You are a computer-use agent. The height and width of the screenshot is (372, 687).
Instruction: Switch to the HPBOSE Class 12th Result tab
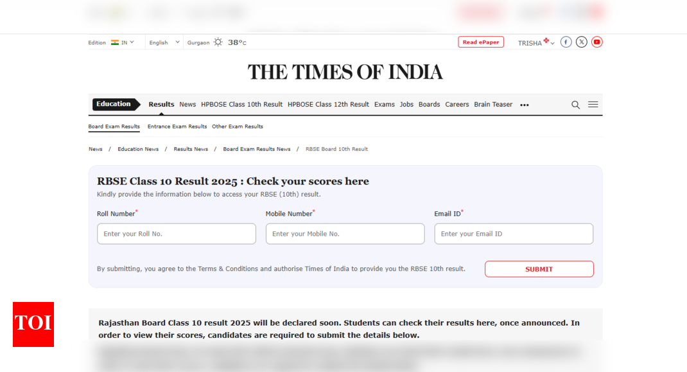(329, 104)
